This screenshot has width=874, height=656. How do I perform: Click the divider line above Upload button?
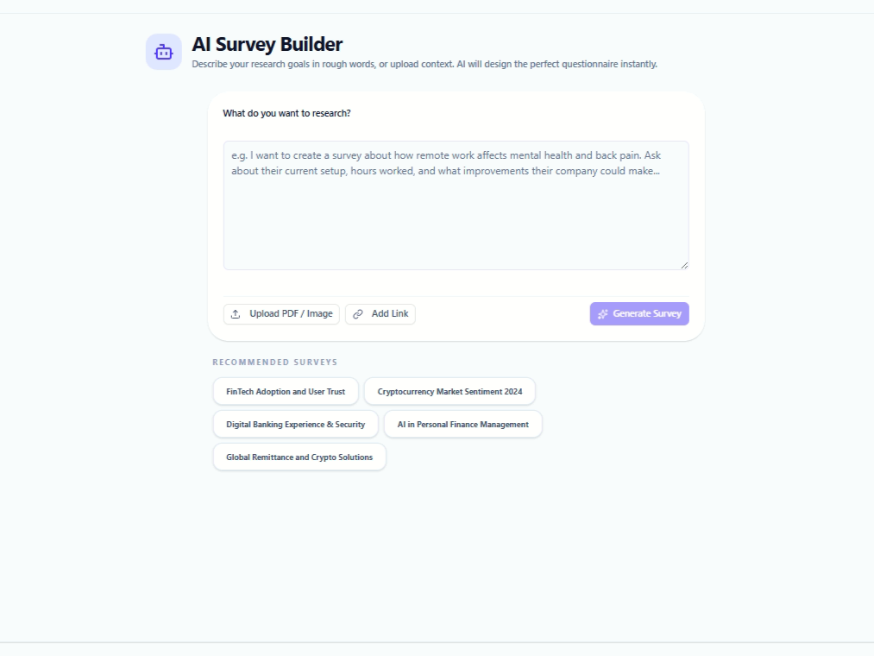click(x=456, y=296)
